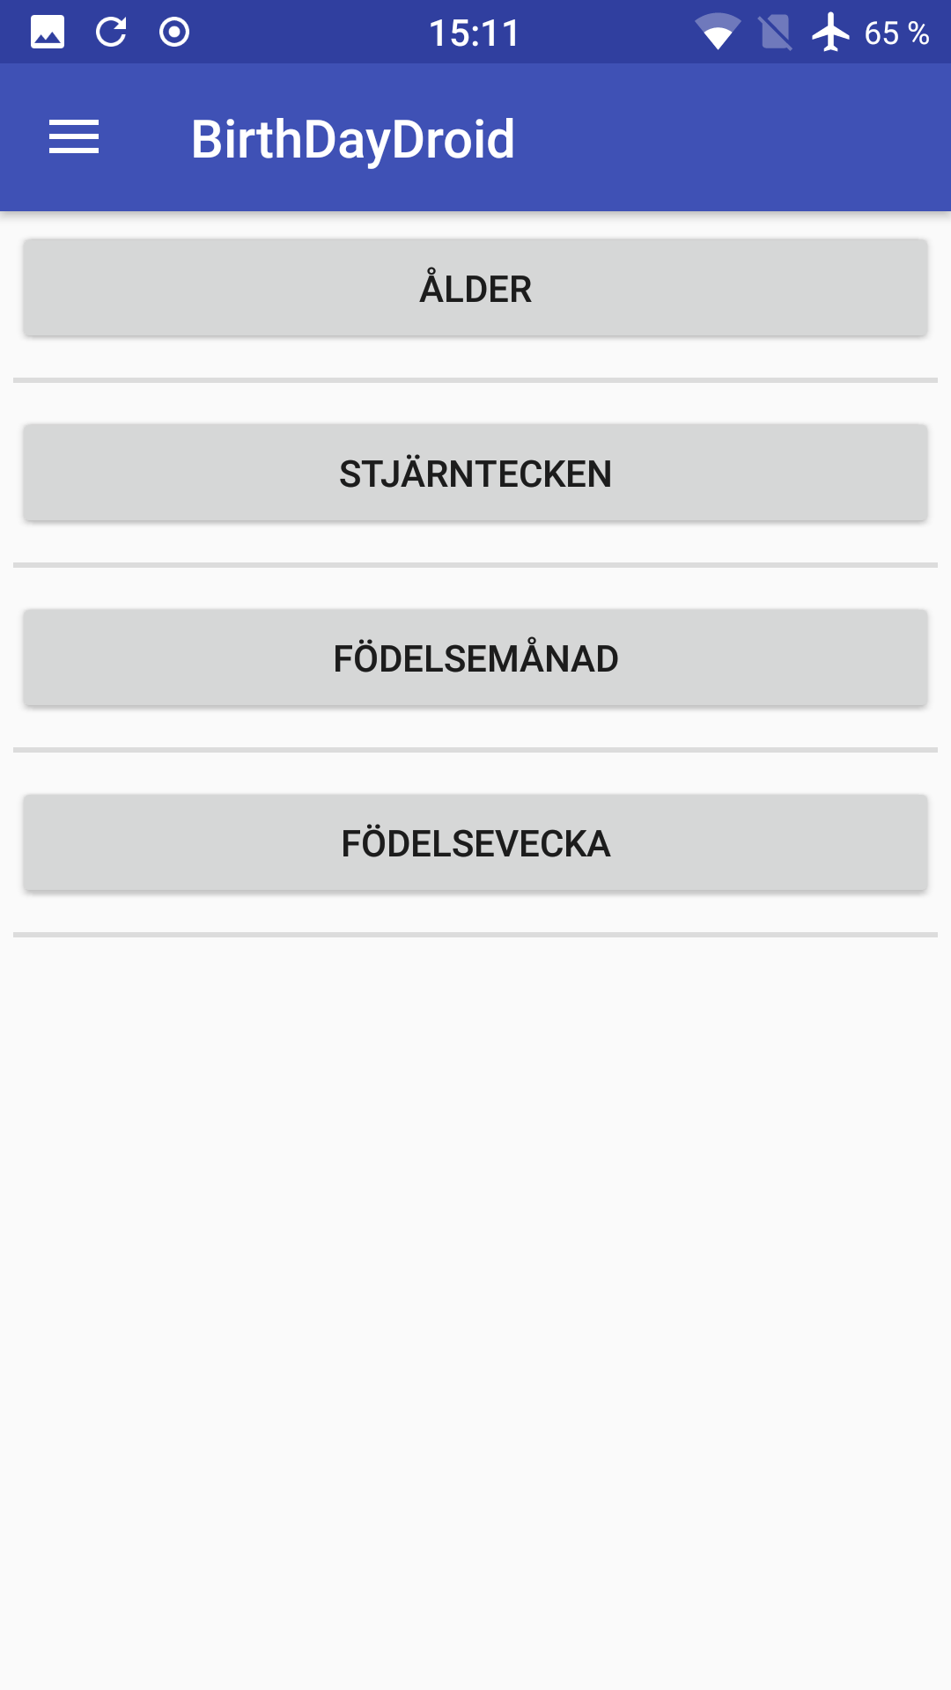Tap the 15:11 clock in status bar
The height and width of the screenshot is (1690, 951).
(x=475, y=33)
